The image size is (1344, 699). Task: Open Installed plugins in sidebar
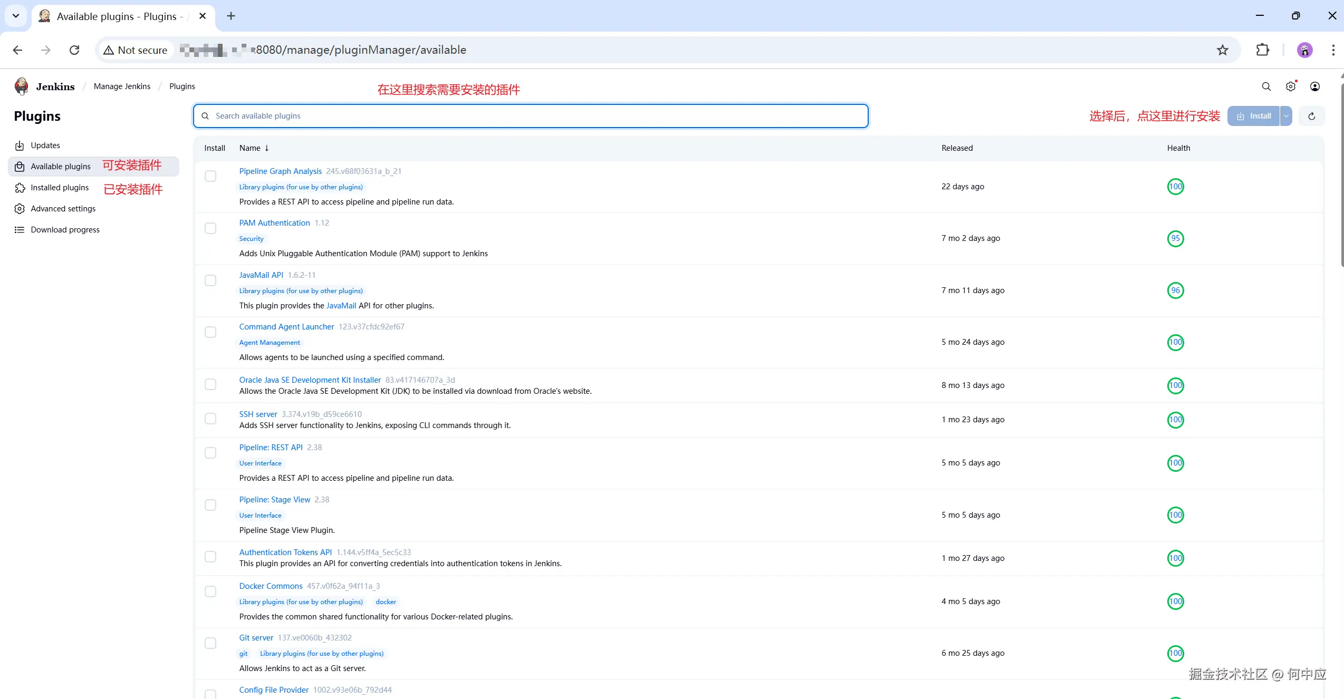pos(60,188)
